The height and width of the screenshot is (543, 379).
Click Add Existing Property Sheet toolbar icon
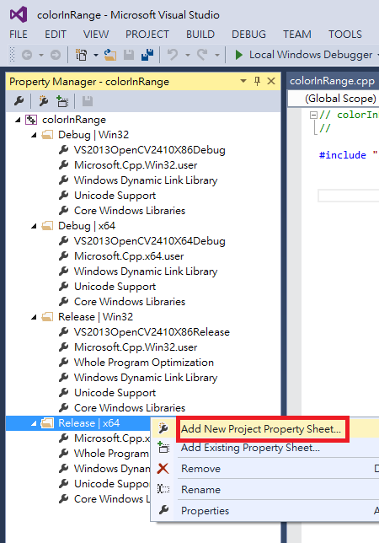(62, 101)
